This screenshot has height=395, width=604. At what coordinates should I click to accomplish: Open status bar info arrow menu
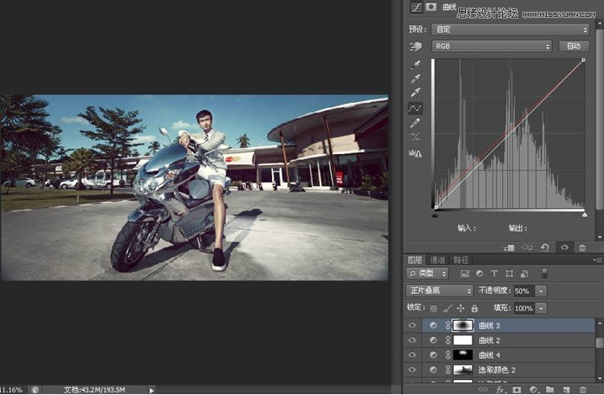point(152,390)
